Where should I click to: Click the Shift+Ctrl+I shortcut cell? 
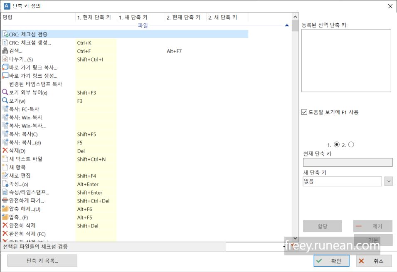96,59
